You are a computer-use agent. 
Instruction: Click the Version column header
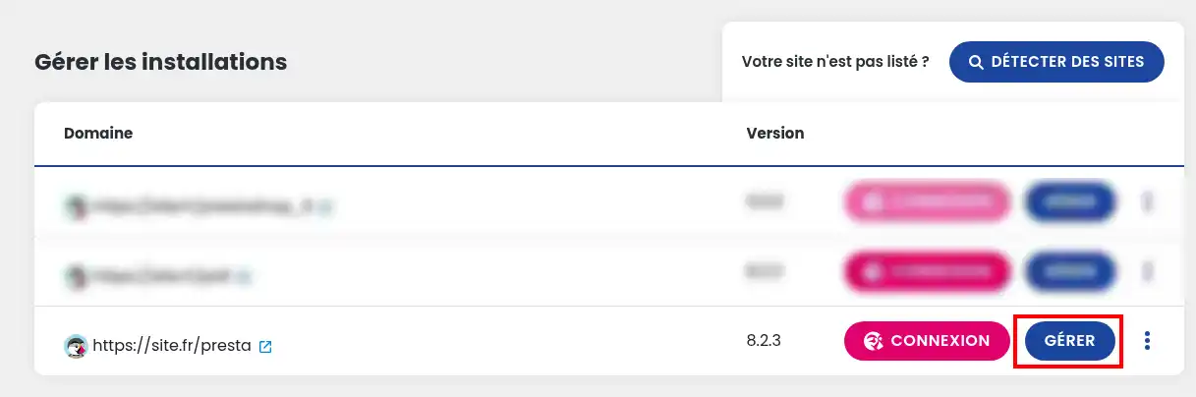click(774, 133)
